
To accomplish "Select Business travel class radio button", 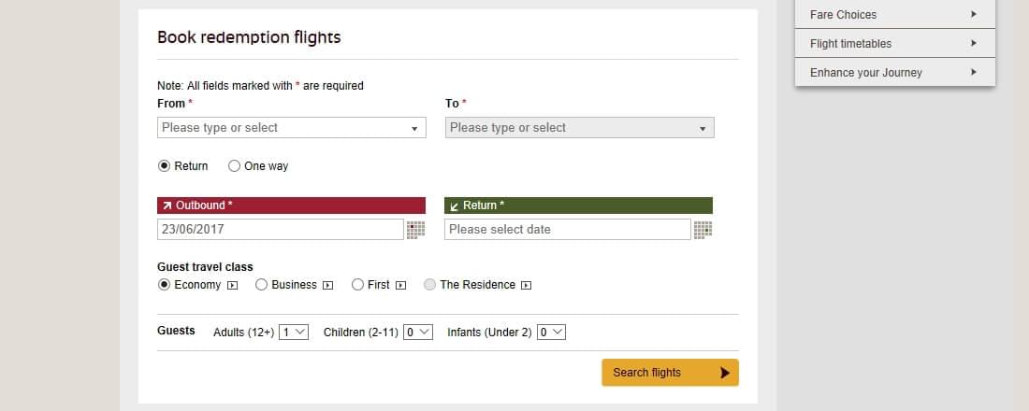I will pos(261,285).
